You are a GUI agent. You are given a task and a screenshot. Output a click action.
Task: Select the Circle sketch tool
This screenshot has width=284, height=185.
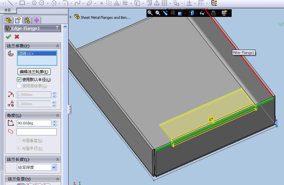click(42, 3)
